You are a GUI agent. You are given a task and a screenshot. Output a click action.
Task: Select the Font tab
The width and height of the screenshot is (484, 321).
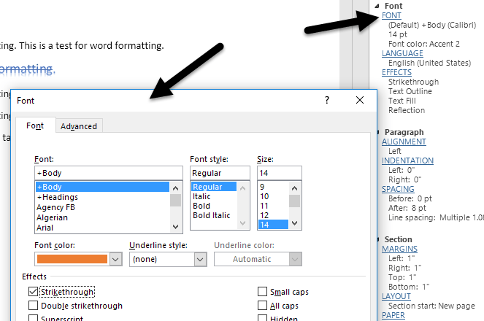35,125
